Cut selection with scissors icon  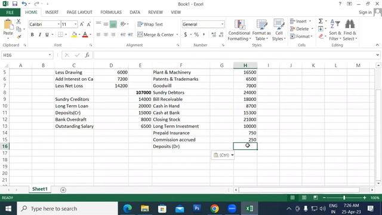pos(19,21)
